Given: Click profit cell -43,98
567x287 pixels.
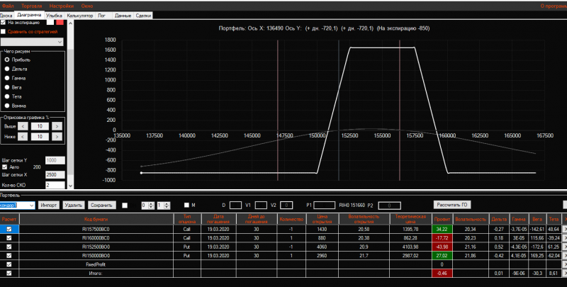Looking at the screenshot, I should tap(442, 247).
